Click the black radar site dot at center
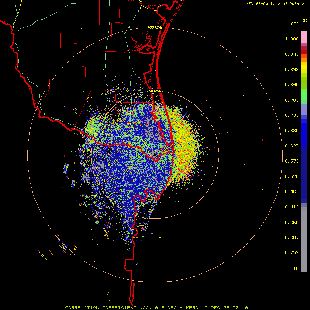Viewport: 310px width, 310px height. (x=155, y=155)
